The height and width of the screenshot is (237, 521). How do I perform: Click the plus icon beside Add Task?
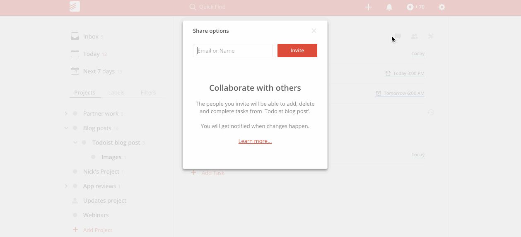[193, 172]
